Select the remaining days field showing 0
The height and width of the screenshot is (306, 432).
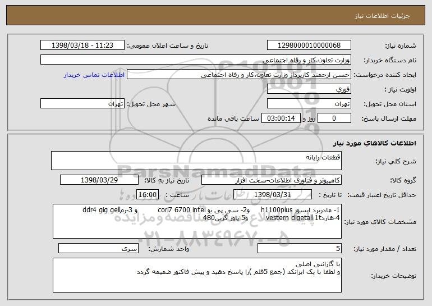coord(334,118)
